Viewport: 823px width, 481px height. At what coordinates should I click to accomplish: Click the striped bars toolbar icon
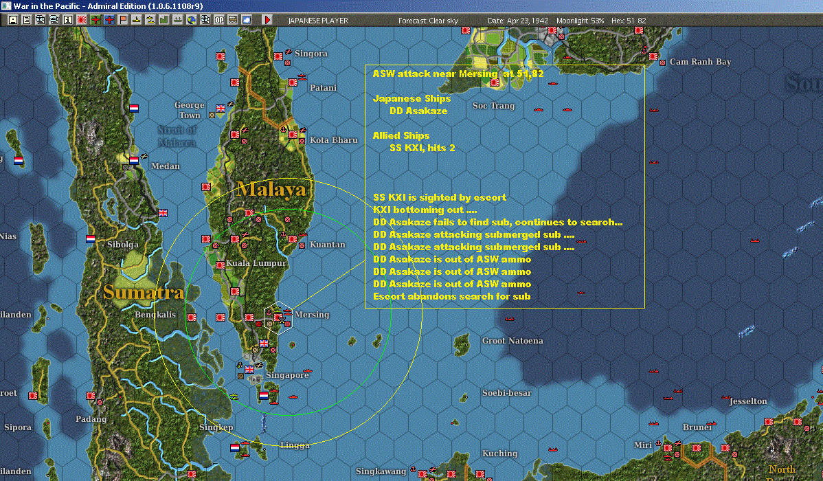(x=232, y=20)
